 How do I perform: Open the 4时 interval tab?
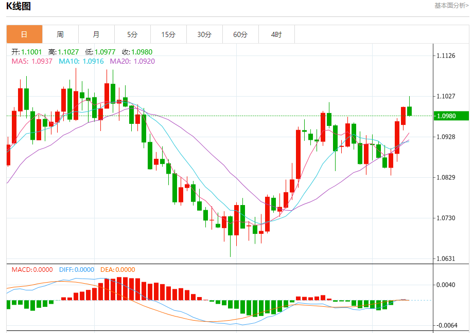(276, 34)
